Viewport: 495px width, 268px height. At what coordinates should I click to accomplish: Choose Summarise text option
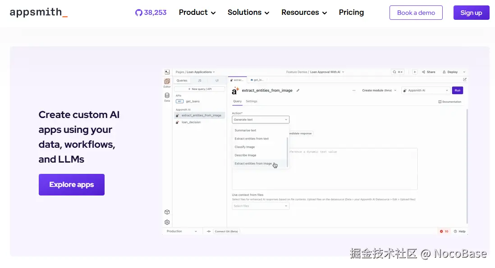pos(245,130)
